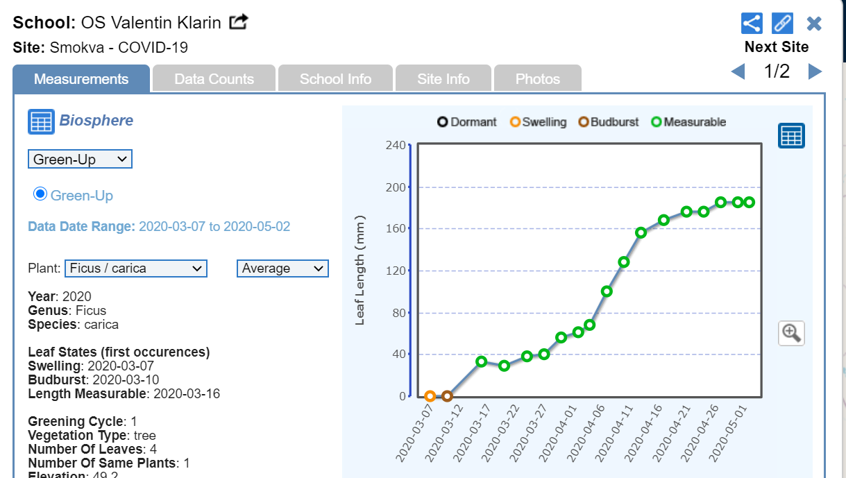The image size is (846, 478).
Task: Click the last green data point on chart
Action: click(750, 202)
